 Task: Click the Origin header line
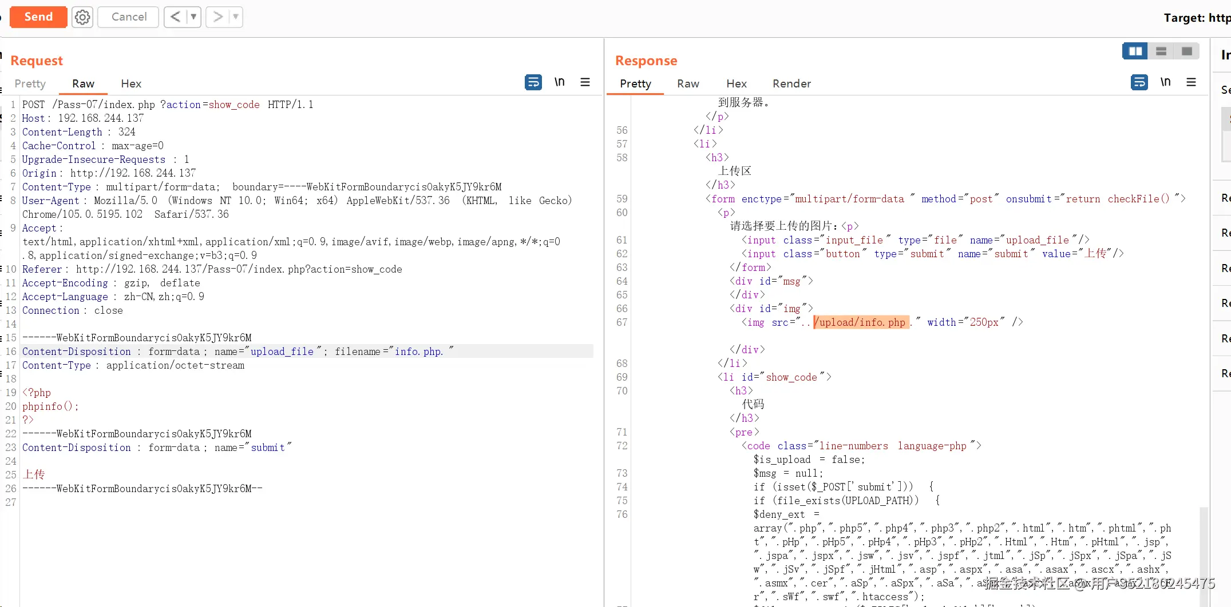pos(109,173)
